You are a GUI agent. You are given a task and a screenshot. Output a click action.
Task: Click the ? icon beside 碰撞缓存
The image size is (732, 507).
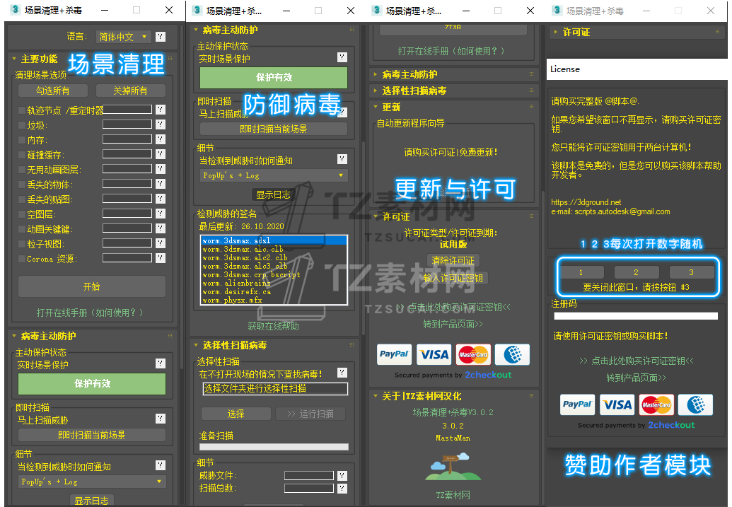pyautogui.click(x=161, y=154)
